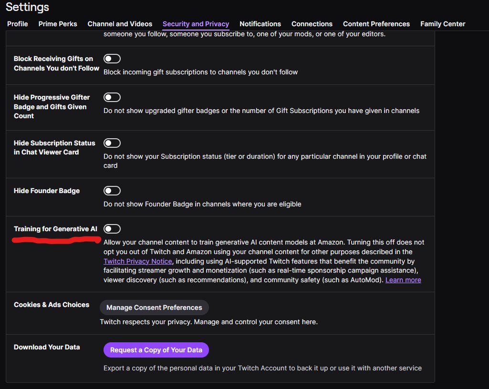Click the Hide Founder Badge label
The image size is (489, 389).
pos(47,191)
